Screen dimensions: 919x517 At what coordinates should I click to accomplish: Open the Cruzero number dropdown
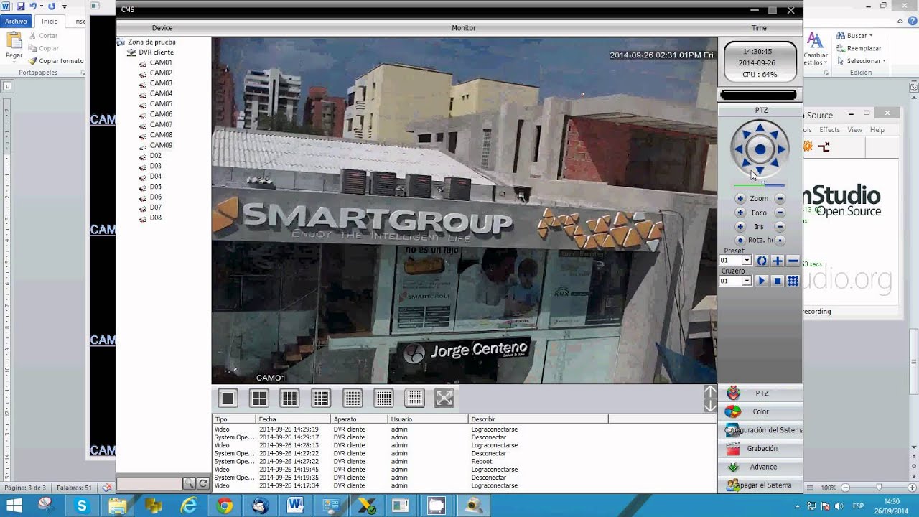pos(747,281)
